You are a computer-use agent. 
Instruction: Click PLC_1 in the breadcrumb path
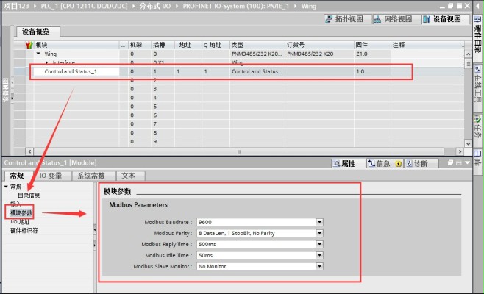point(84,6)
